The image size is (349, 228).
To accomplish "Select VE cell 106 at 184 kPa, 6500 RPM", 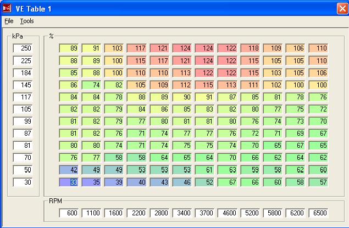I will tap(318, 73).
